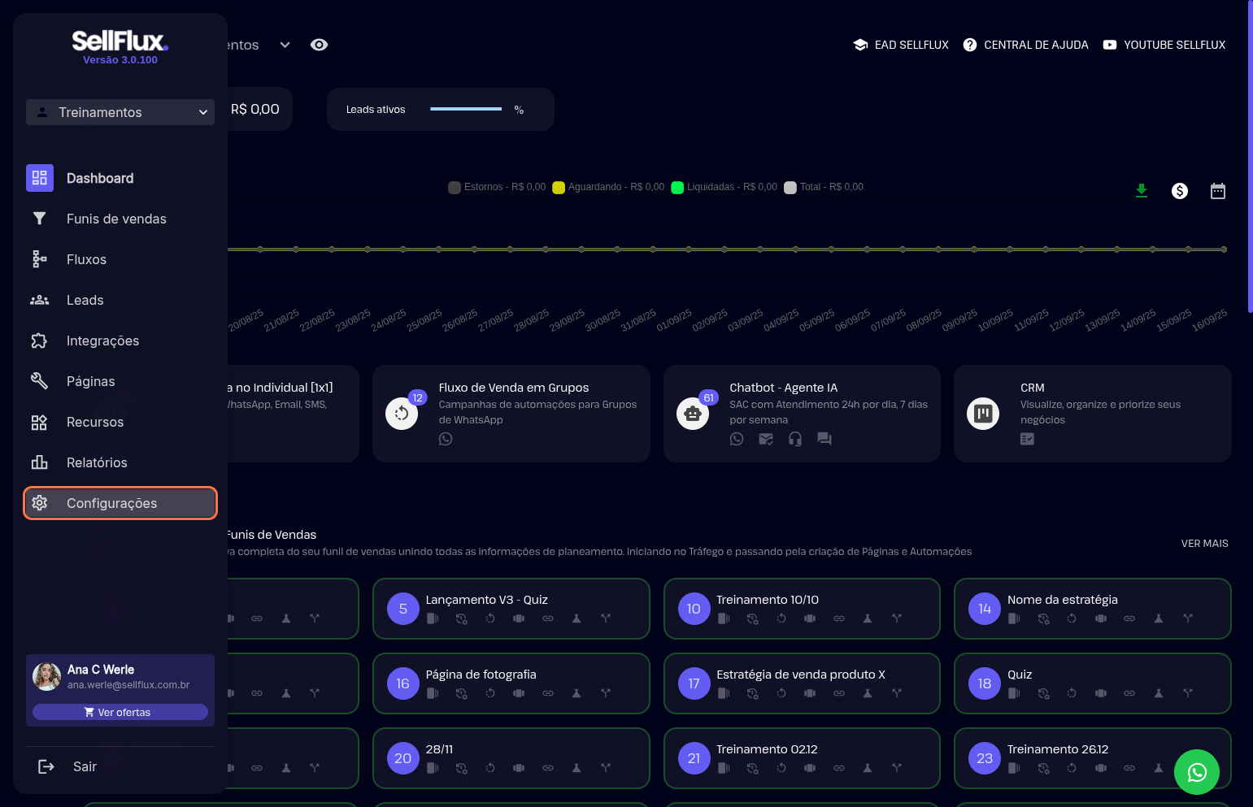Image resolution: width=1253 pixels, height=807 pixels.
Task: Toggle the eye visibility icon in header
Action: pos(319,45)
